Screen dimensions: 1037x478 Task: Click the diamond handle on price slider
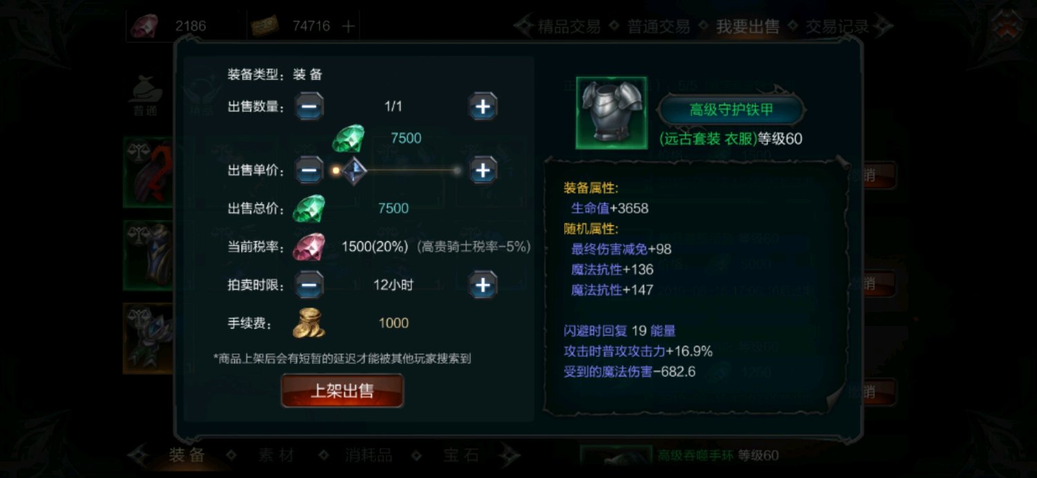point(353,170)
